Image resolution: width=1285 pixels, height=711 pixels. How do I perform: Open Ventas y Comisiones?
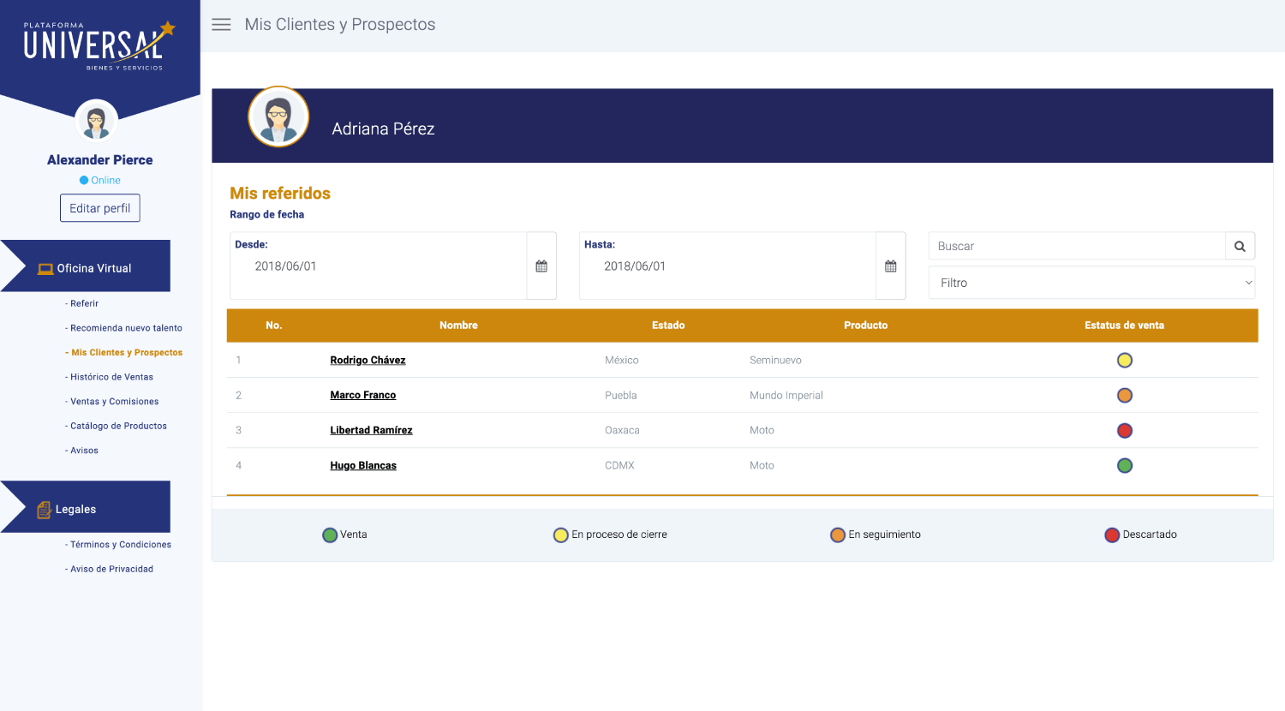[x=112, y=402]
